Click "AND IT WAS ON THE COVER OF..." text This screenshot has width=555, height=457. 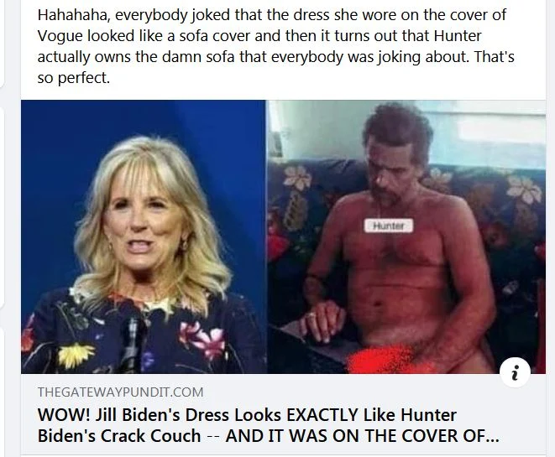363,435
